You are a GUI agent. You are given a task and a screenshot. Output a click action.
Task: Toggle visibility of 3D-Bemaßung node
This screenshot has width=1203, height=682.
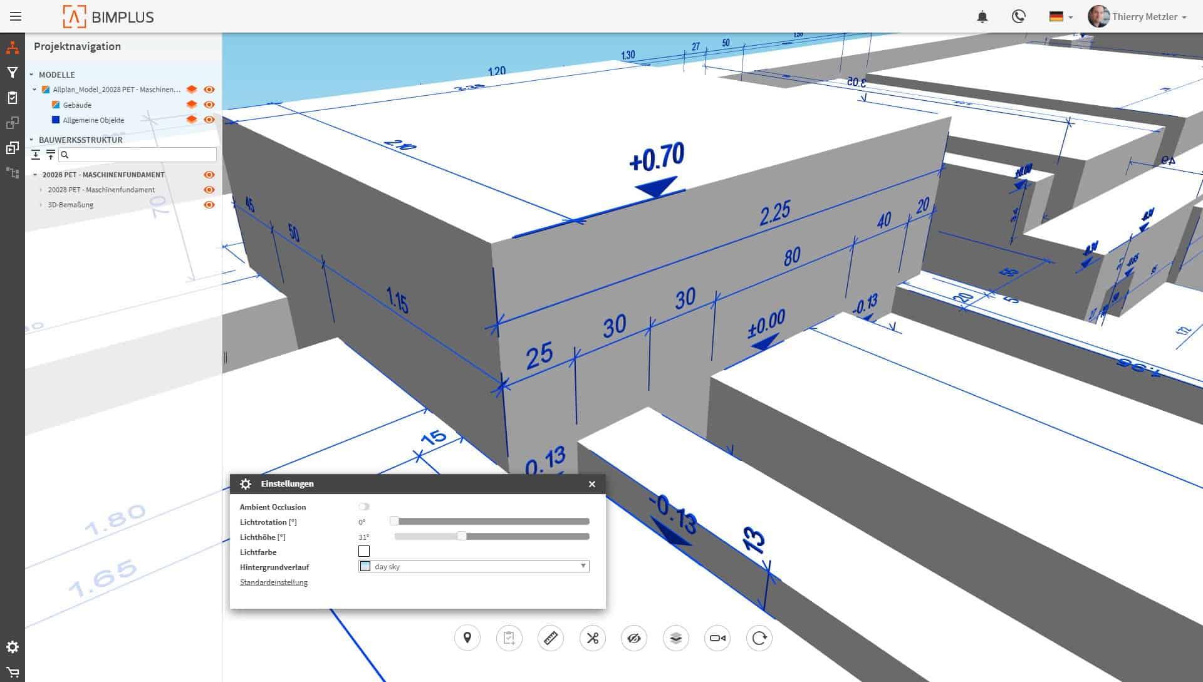[209, 205]
